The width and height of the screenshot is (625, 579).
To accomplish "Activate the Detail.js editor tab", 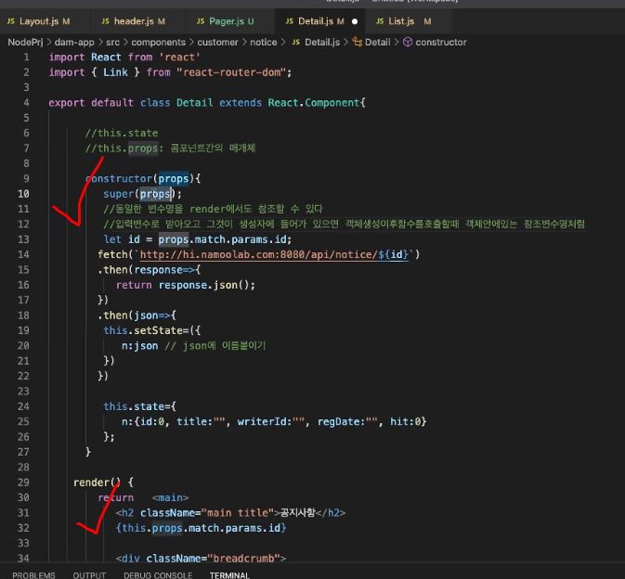I will (320, 21).
